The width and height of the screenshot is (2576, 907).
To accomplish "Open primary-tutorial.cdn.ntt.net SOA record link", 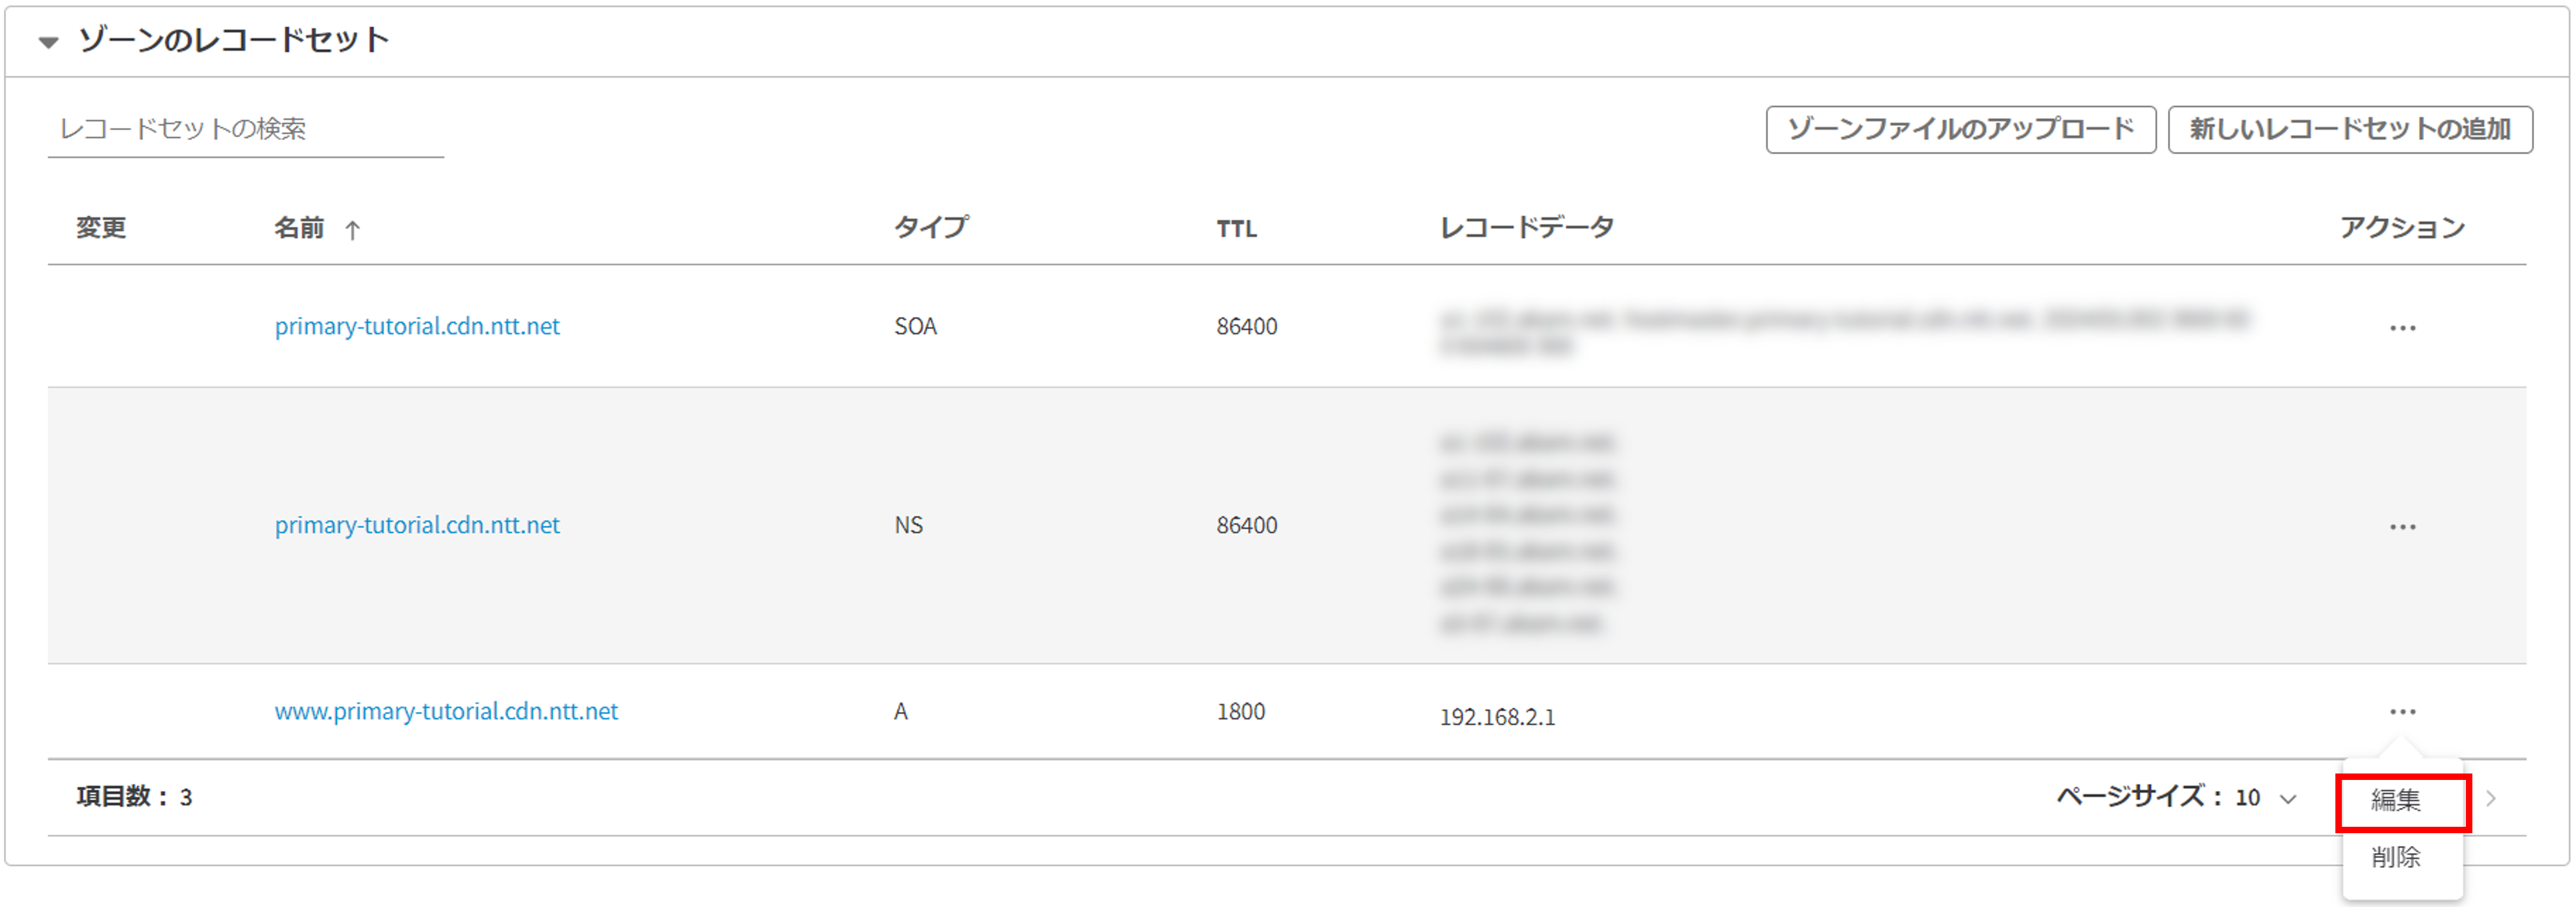I will [x=417, y=326].
